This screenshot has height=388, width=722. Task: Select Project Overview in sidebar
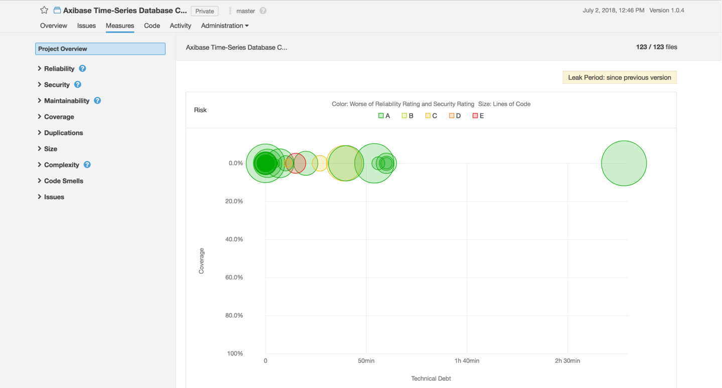coord(100,49)
